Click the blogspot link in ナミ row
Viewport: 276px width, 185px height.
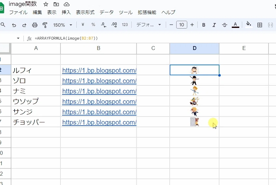coord(99,91)
